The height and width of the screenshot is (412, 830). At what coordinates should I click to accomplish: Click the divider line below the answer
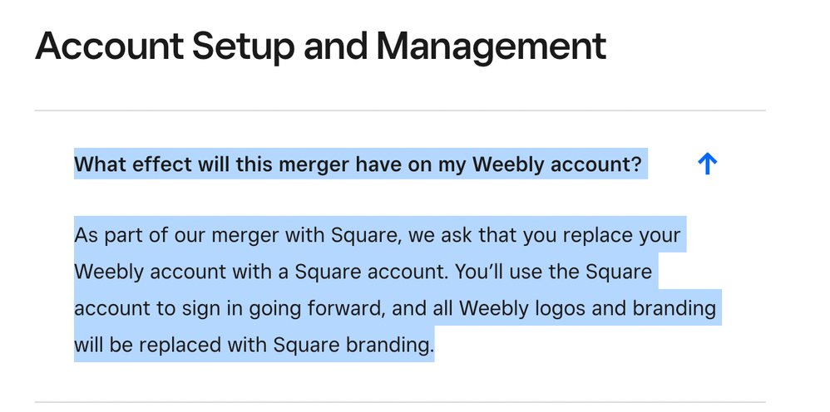(400, 402)
